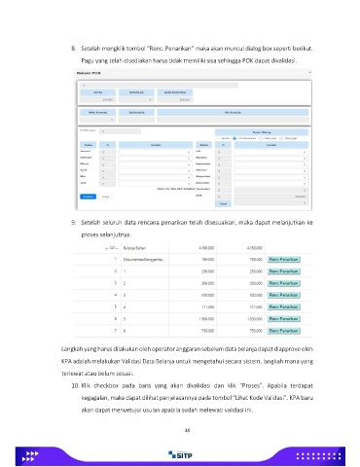The height and width of the screenshot is (467, 360).
Task: Select the fourth radio option under Dasar Hitung
Action: coord(281,138)
